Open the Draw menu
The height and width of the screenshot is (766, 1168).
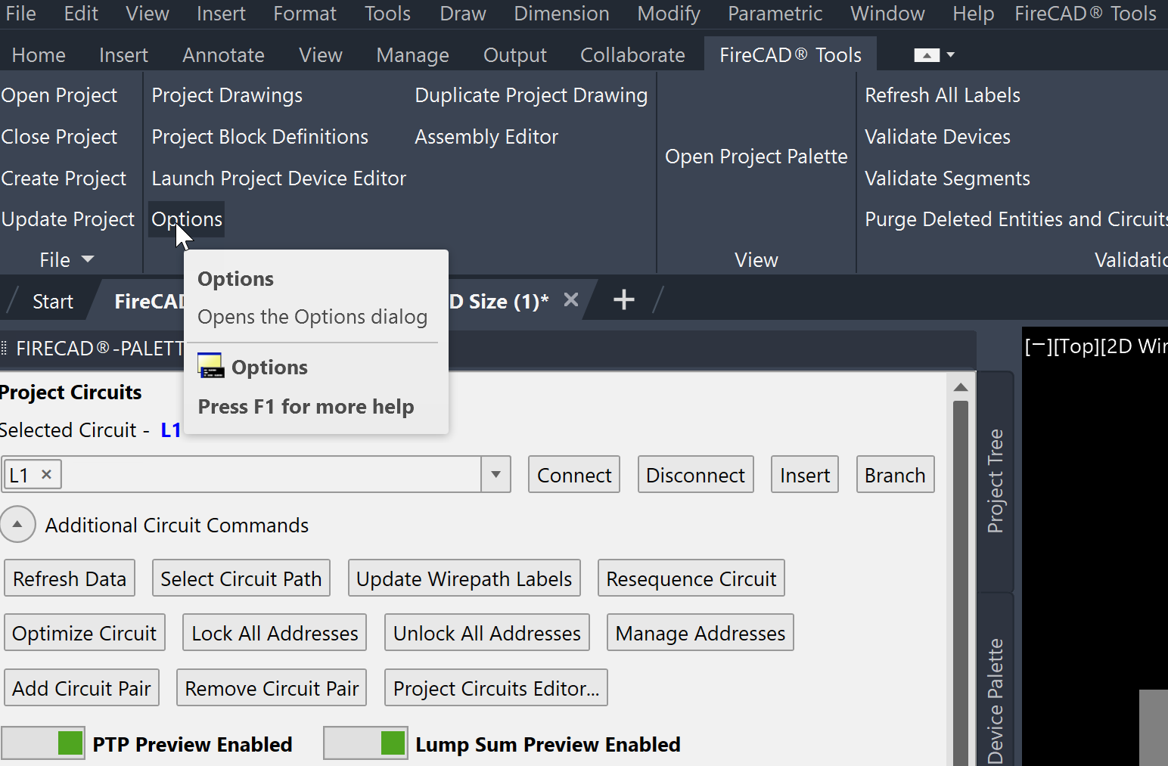[x=463, y=14]
